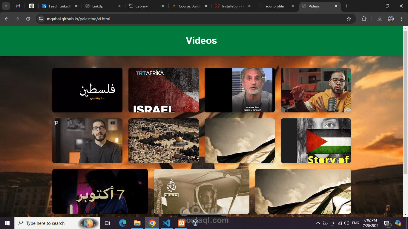Viewport: 408px width, 229px height.
Task: Open the tab search dropdown arrow
Action: (x=6, y=6)
